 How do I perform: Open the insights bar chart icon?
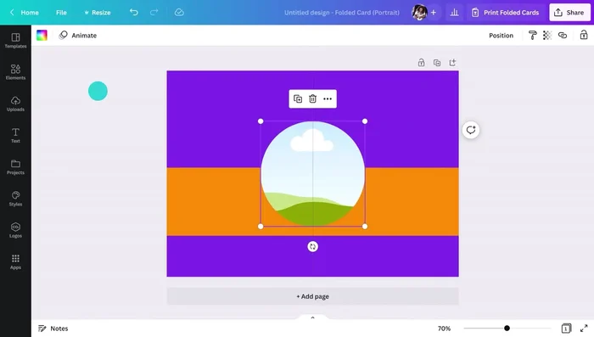454,13
